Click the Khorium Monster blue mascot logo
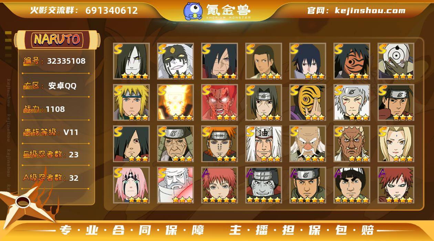434x241 pixels. pos(193,11)
